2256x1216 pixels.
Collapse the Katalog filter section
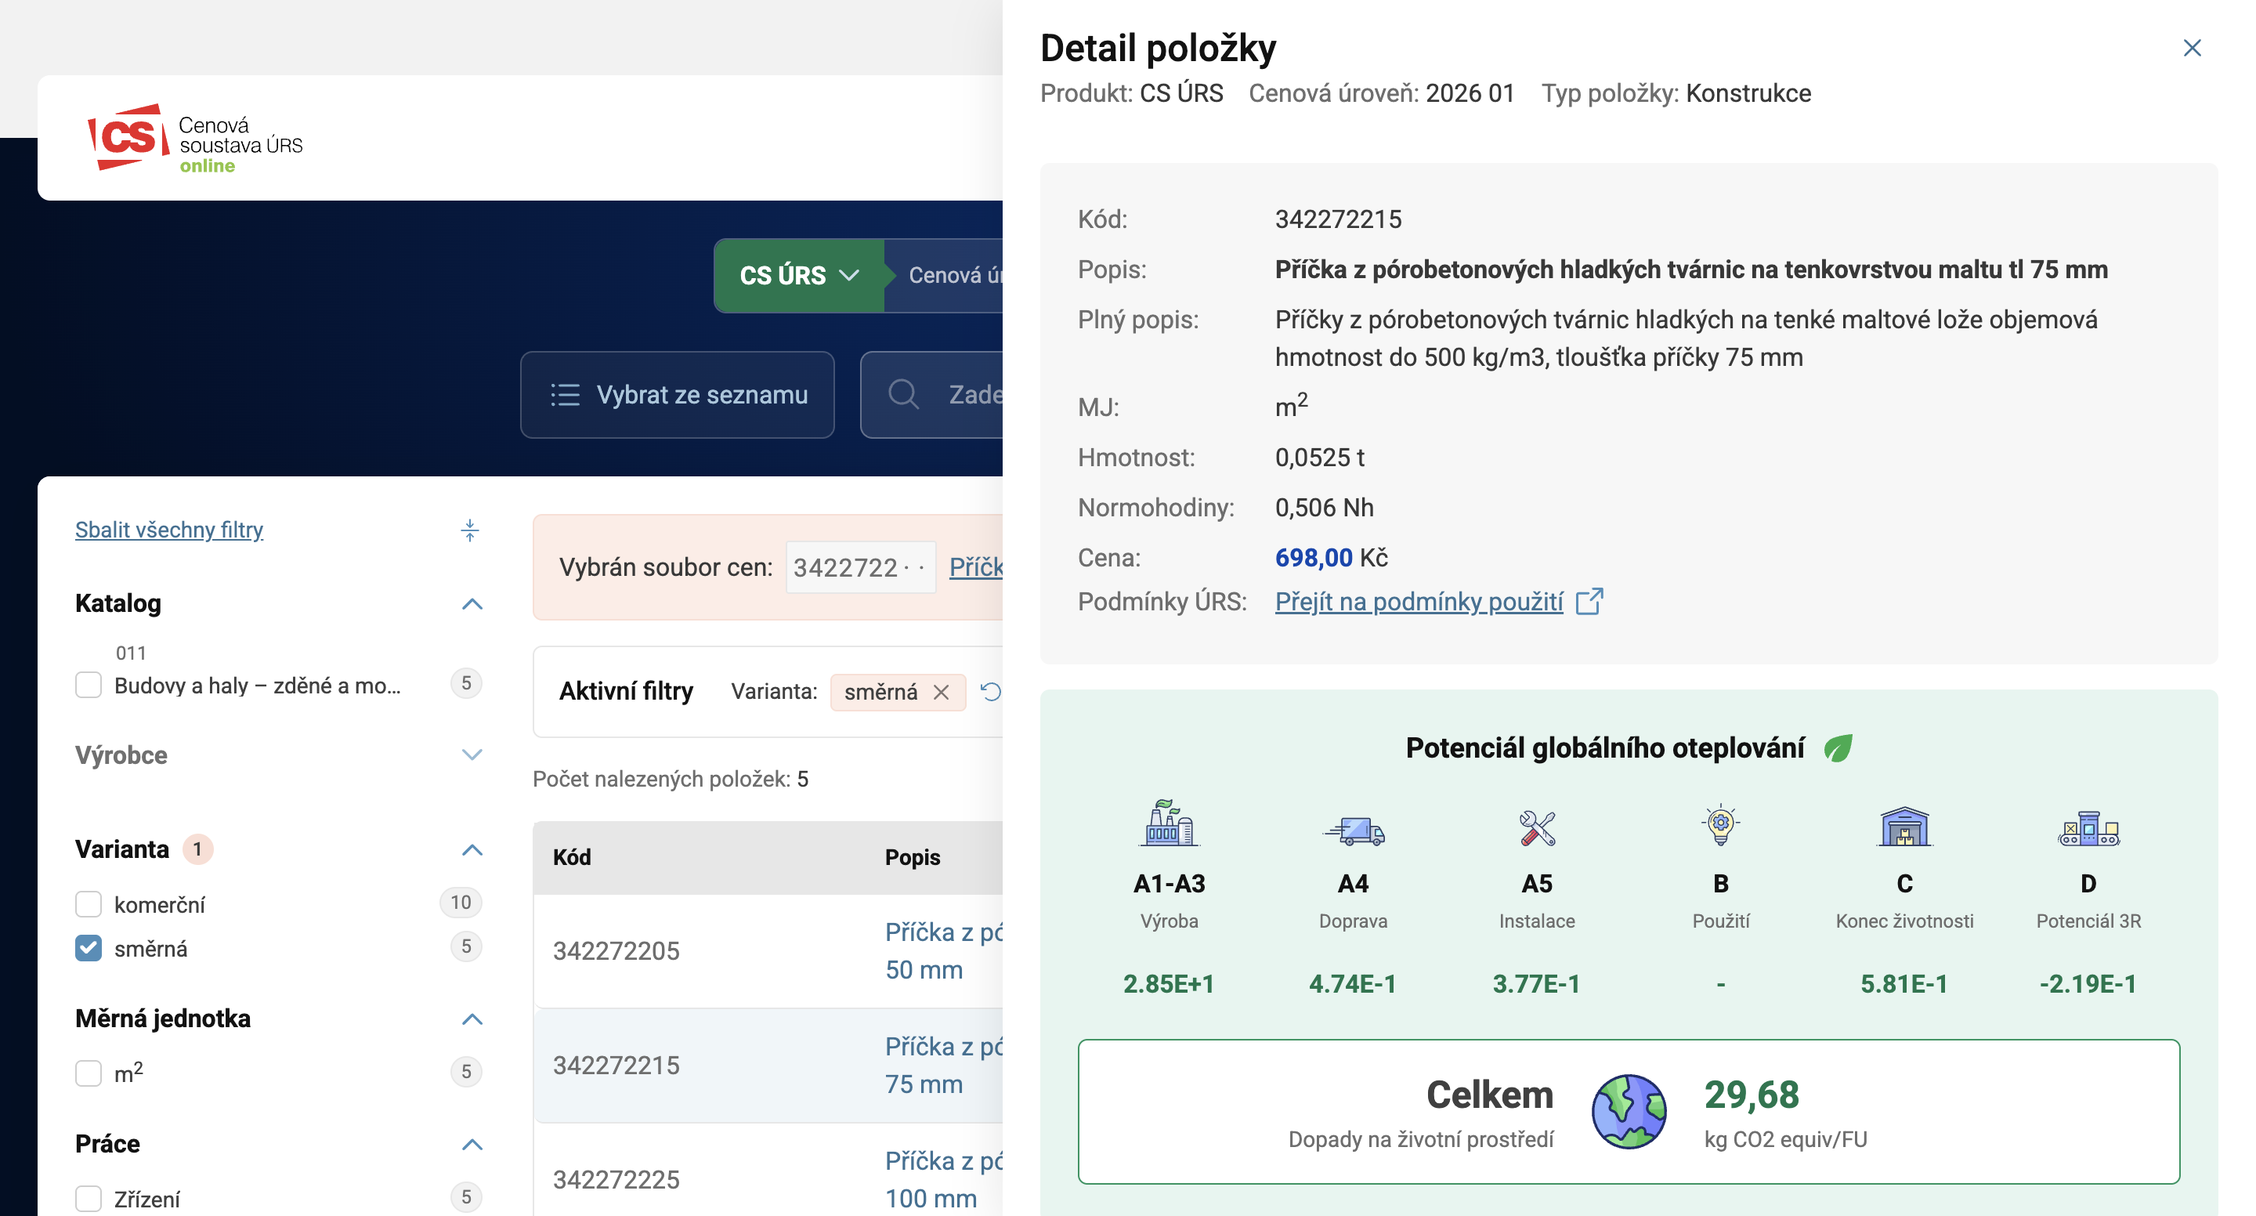[471, 603]
